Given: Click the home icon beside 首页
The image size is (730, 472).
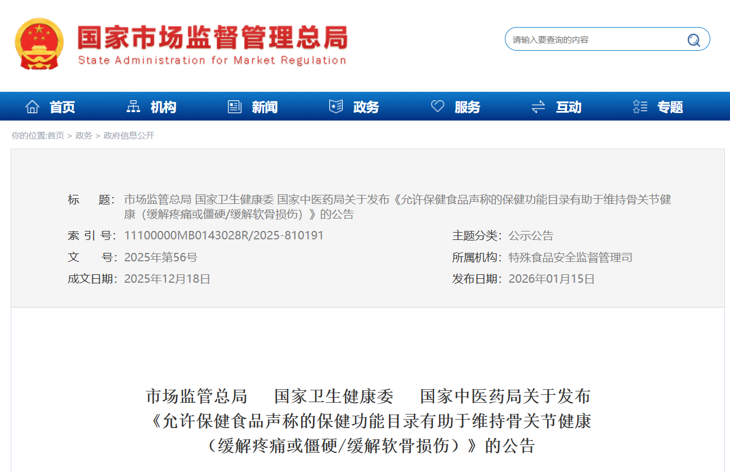Looking at the screenshot, I should pos(33,106).
